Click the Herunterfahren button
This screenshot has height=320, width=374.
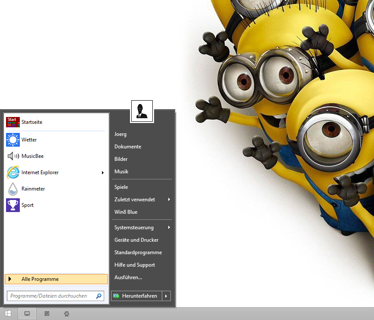tap(136, 296)
